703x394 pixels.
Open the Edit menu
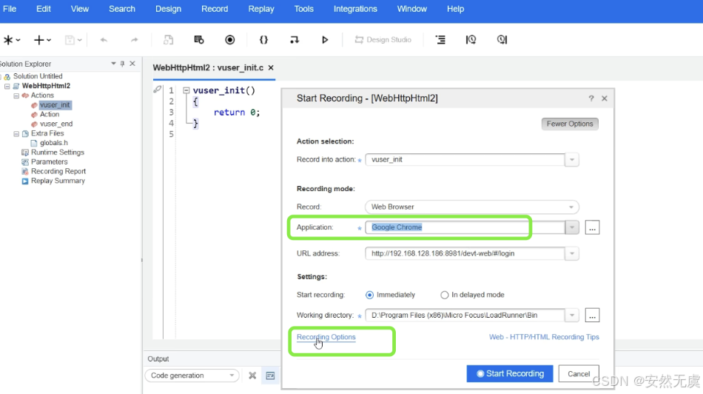[x=44, y=9]
